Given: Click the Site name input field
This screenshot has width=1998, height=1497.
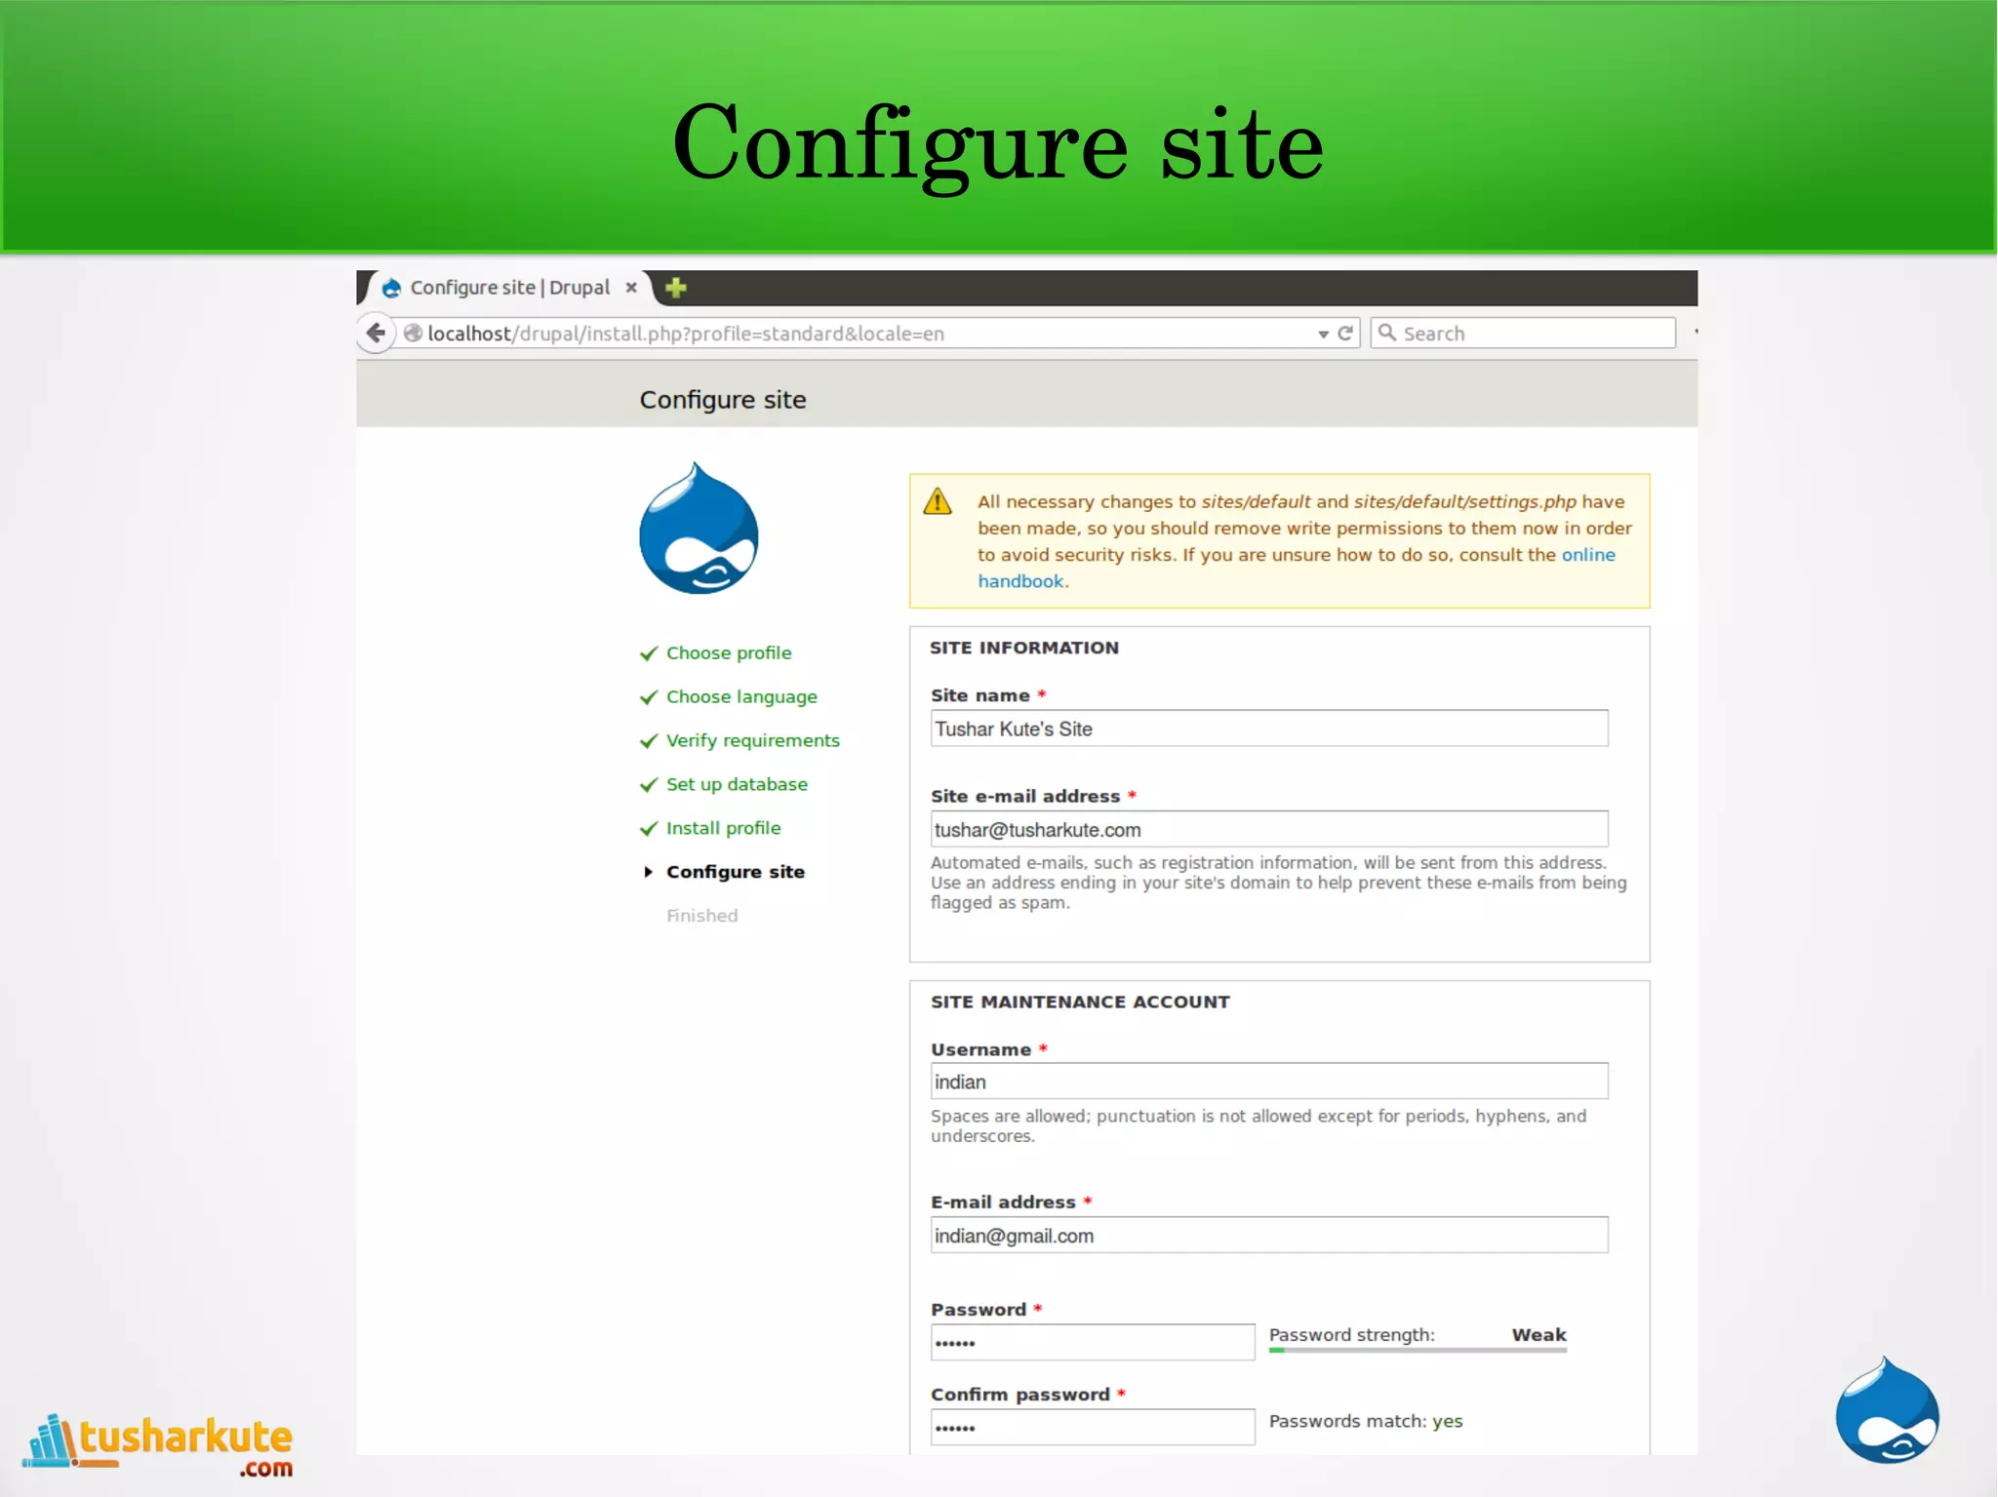Looking at the screenshot, I should tap(1269, 729).
